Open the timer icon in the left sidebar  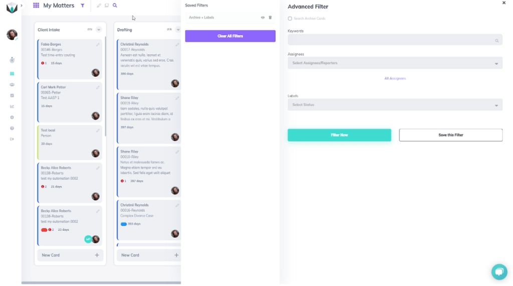point(12,60)
